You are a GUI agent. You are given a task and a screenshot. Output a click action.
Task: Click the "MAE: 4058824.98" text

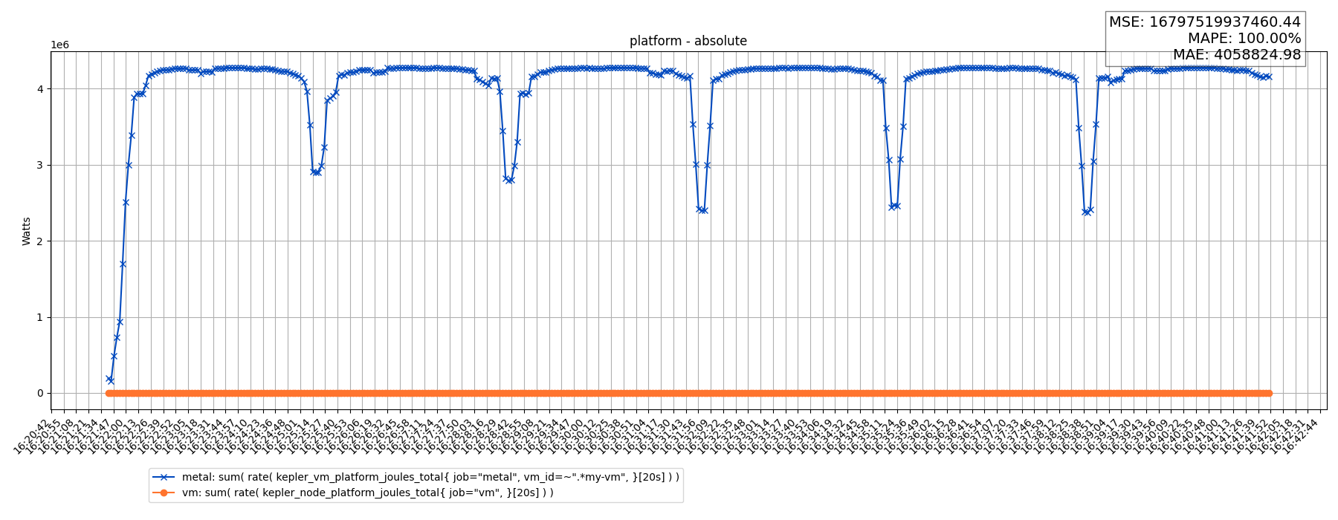1237,55
